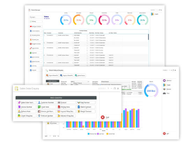
Task: Click first orange magnifier toolbar button in Stock Status Enquiry
Action: coord(52,76)
